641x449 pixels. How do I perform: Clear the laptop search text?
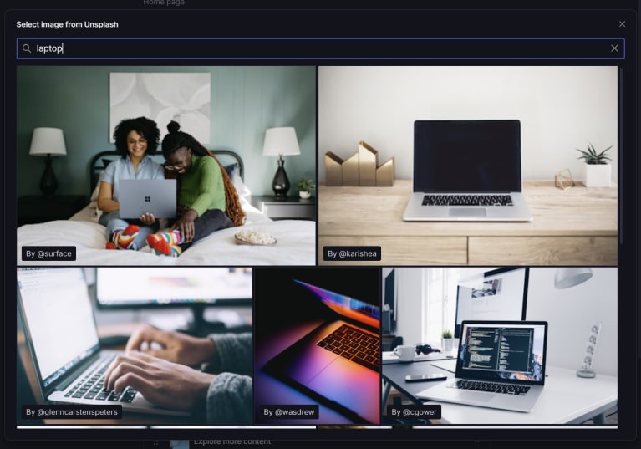click(x=614, y=48)
